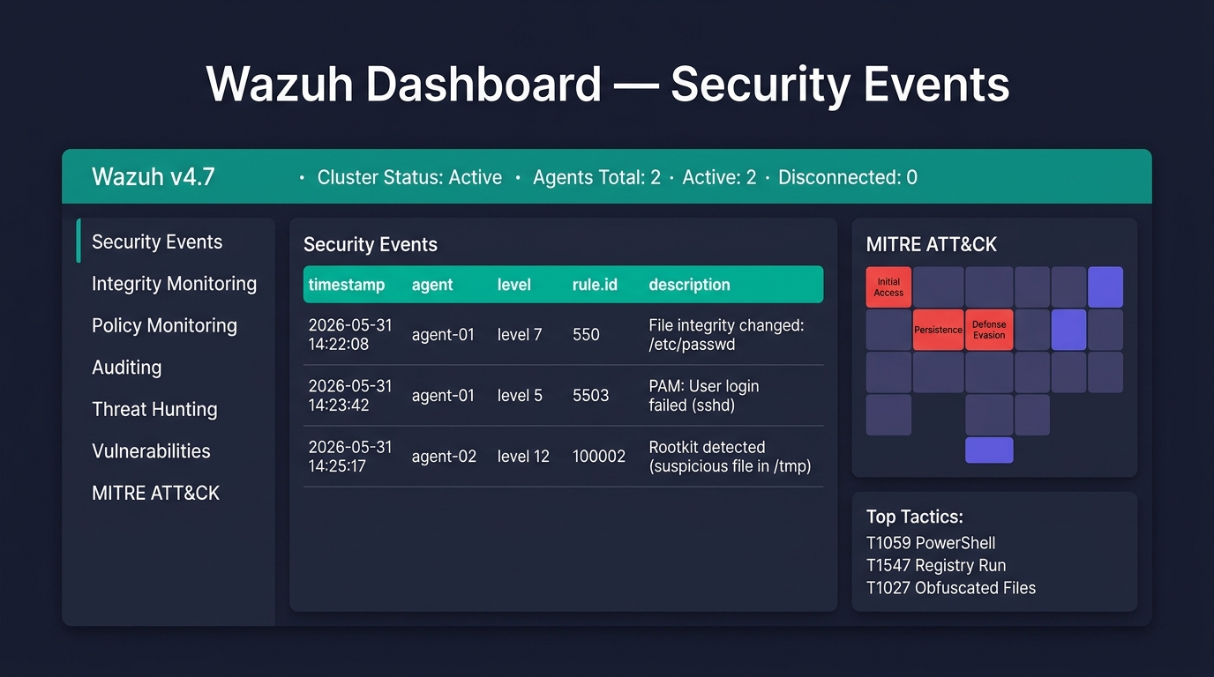Open Security Events in the sidebar
The image size is (1214, 677).
[157, 242]
